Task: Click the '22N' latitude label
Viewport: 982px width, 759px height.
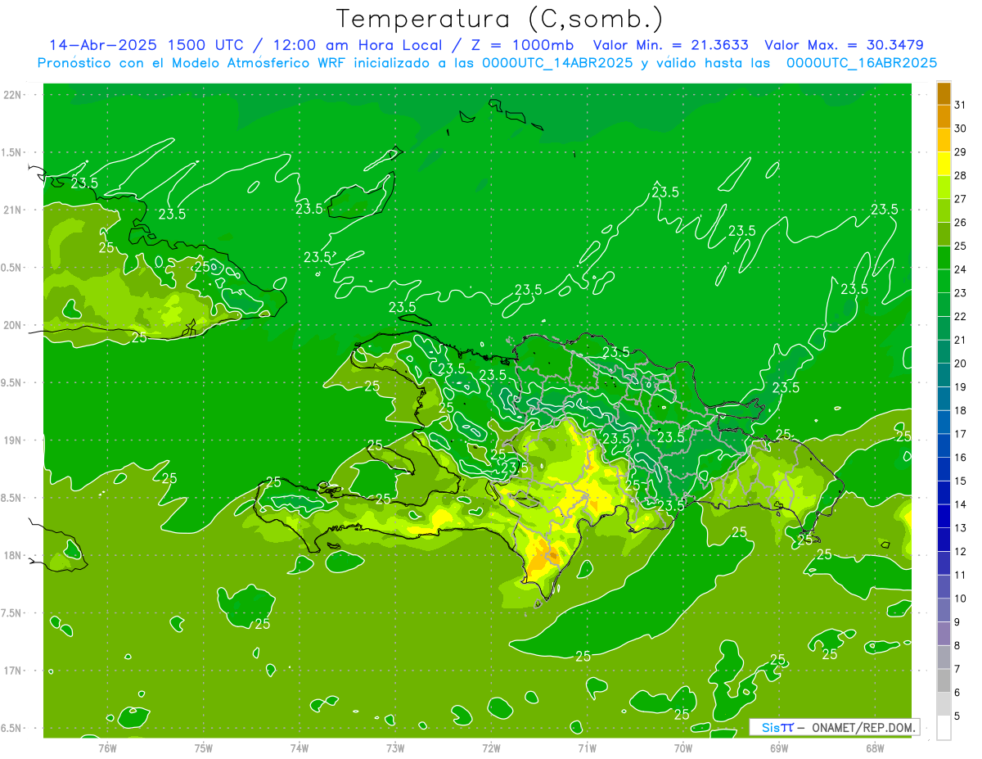Action: click(13, 95)
